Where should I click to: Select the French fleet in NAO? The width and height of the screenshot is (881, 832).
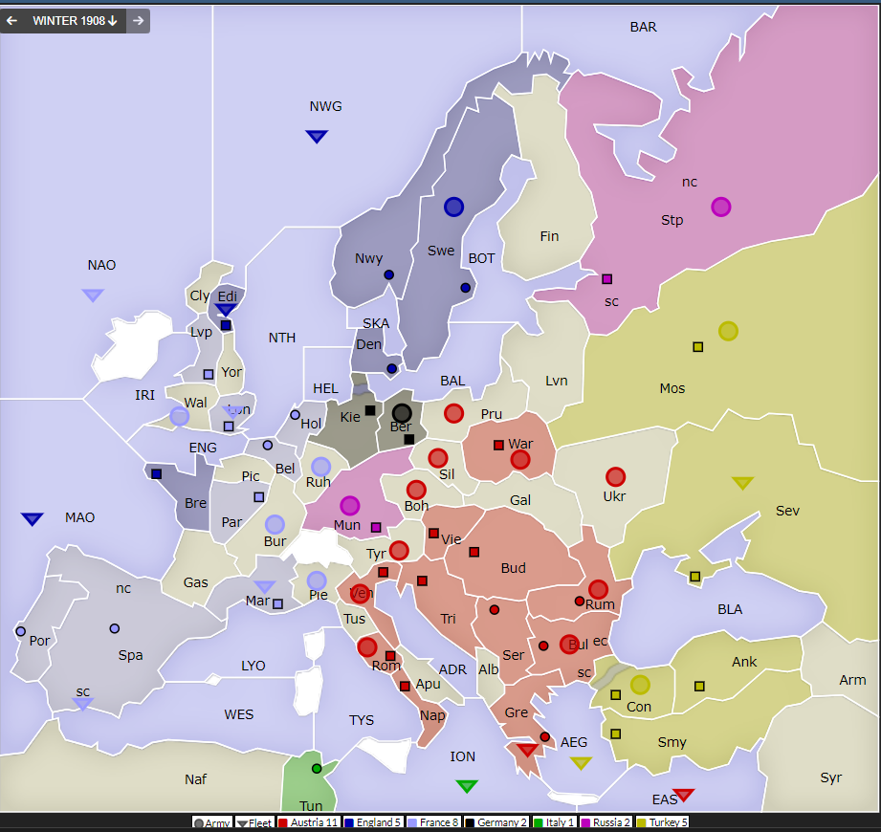(x=94, y=295)
